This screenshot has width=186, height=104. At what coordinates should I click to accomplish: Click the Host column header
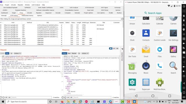tap(13, 23)
